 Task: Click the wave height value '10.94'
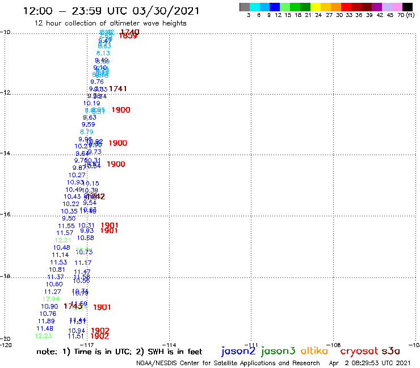click(77, 331)
